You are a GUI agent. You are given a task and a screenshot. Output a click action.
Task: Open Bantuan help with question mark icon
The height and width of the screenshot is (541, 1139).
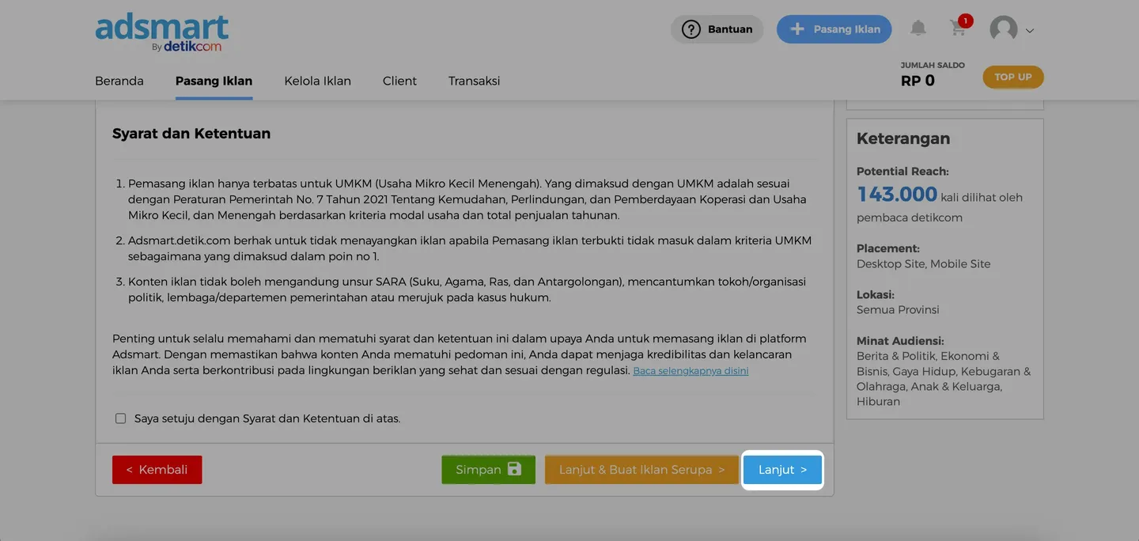coord(717,29)
